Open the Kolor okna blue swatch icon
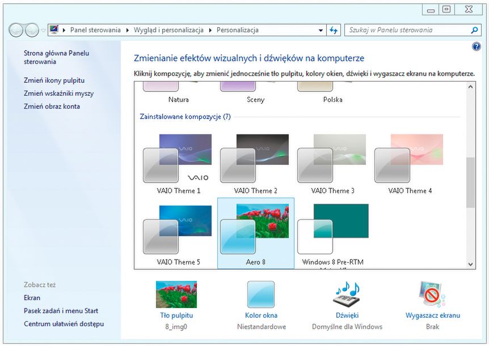This screenshot has height=346, width=489. point(261,294)
